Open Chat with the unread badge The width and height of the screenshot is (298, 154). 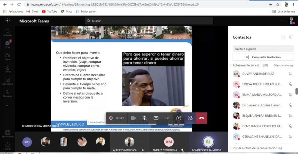coord(7,44)
